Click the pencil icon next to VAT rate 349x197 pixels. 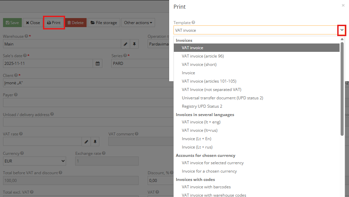(86, 142)
